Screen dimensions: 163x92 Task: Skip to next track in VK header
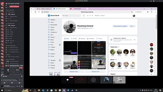[92, 16]
